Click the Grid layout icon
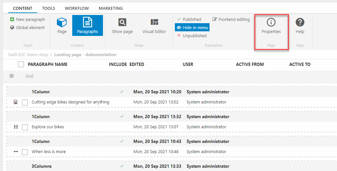Image resolution: width=337 pixels, height=171 pixels. click(x=12, y=76)
